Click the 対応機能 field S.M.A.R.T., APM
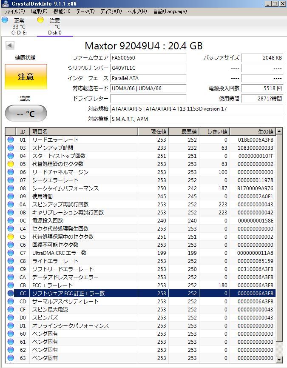 point(196,119)
